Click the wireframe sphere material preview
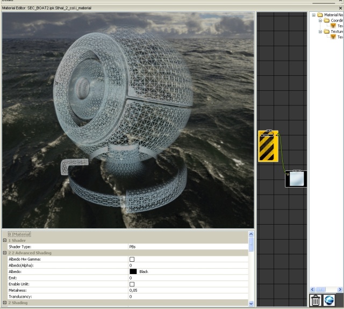 [x=124, y=120]
